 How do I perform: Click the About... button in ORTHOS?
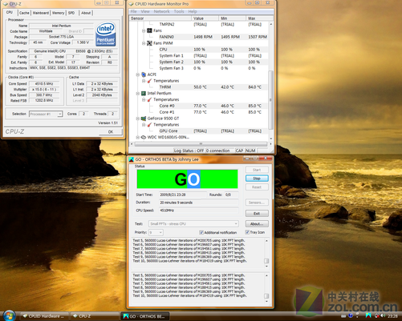point(257,224)
